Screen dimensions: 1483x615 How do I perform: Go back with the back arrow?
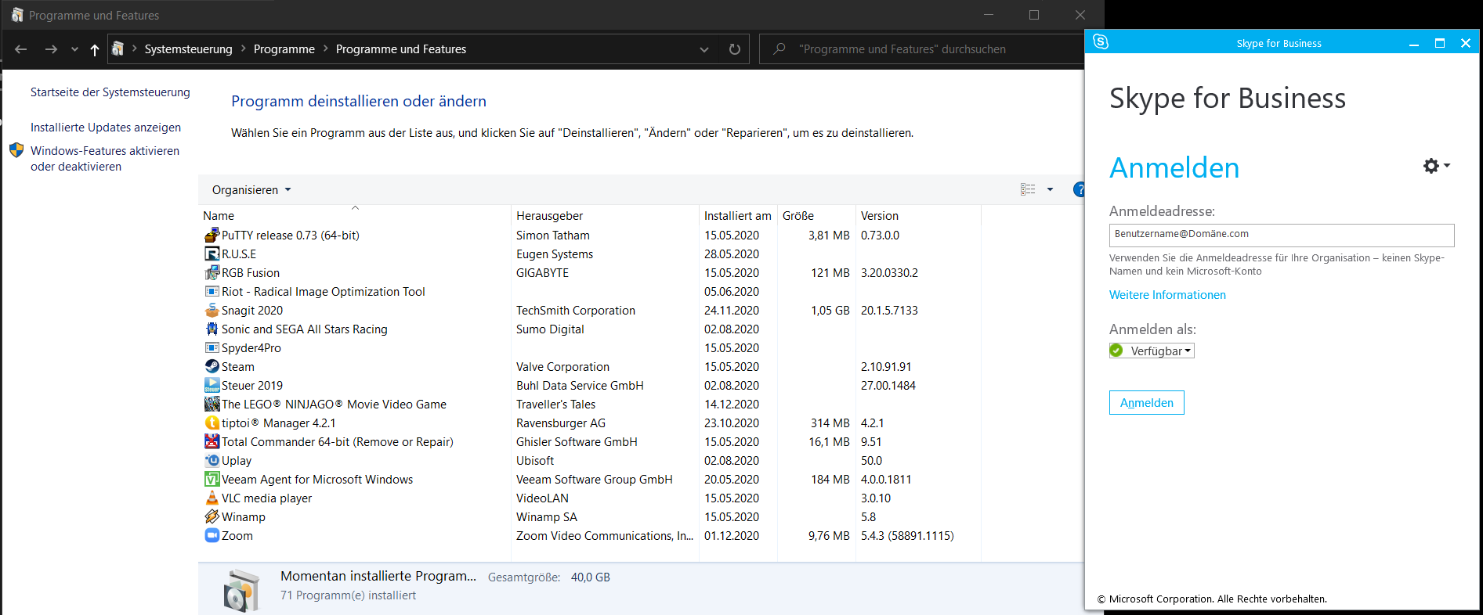tap(21, 49)
